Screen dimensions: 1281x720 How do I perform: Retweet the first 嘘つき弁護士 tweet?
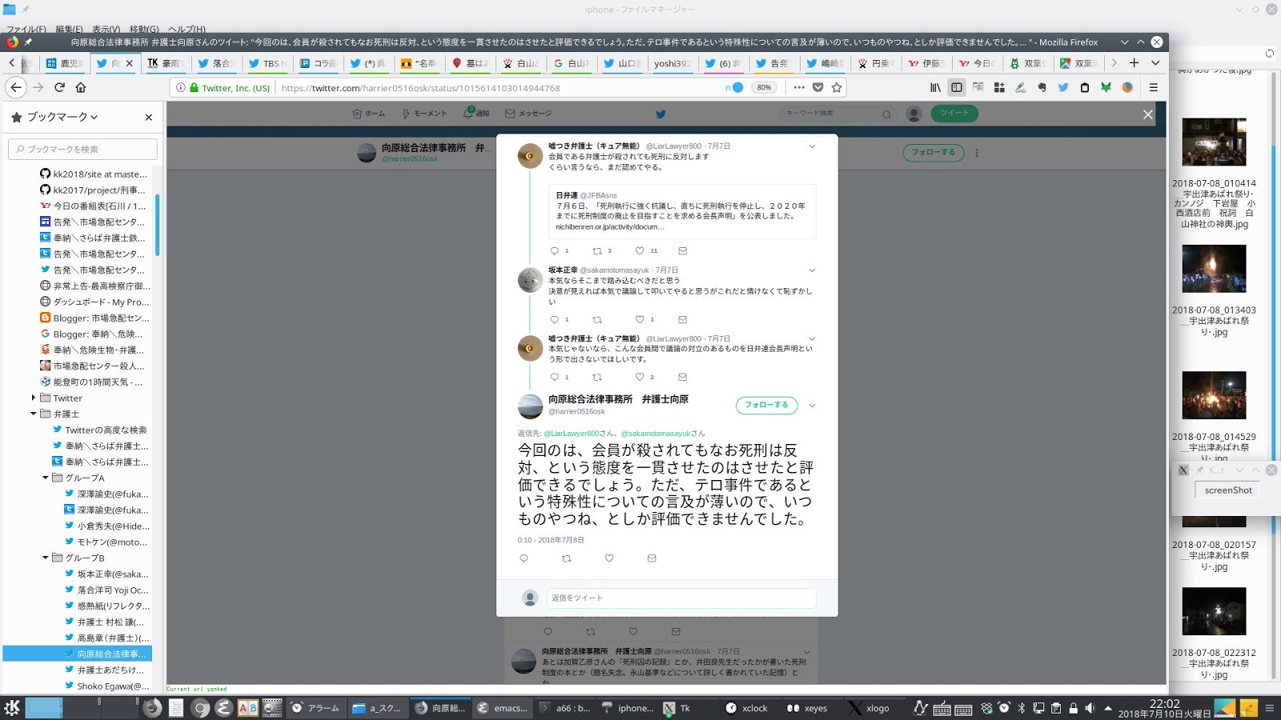[x=596, y=251]
